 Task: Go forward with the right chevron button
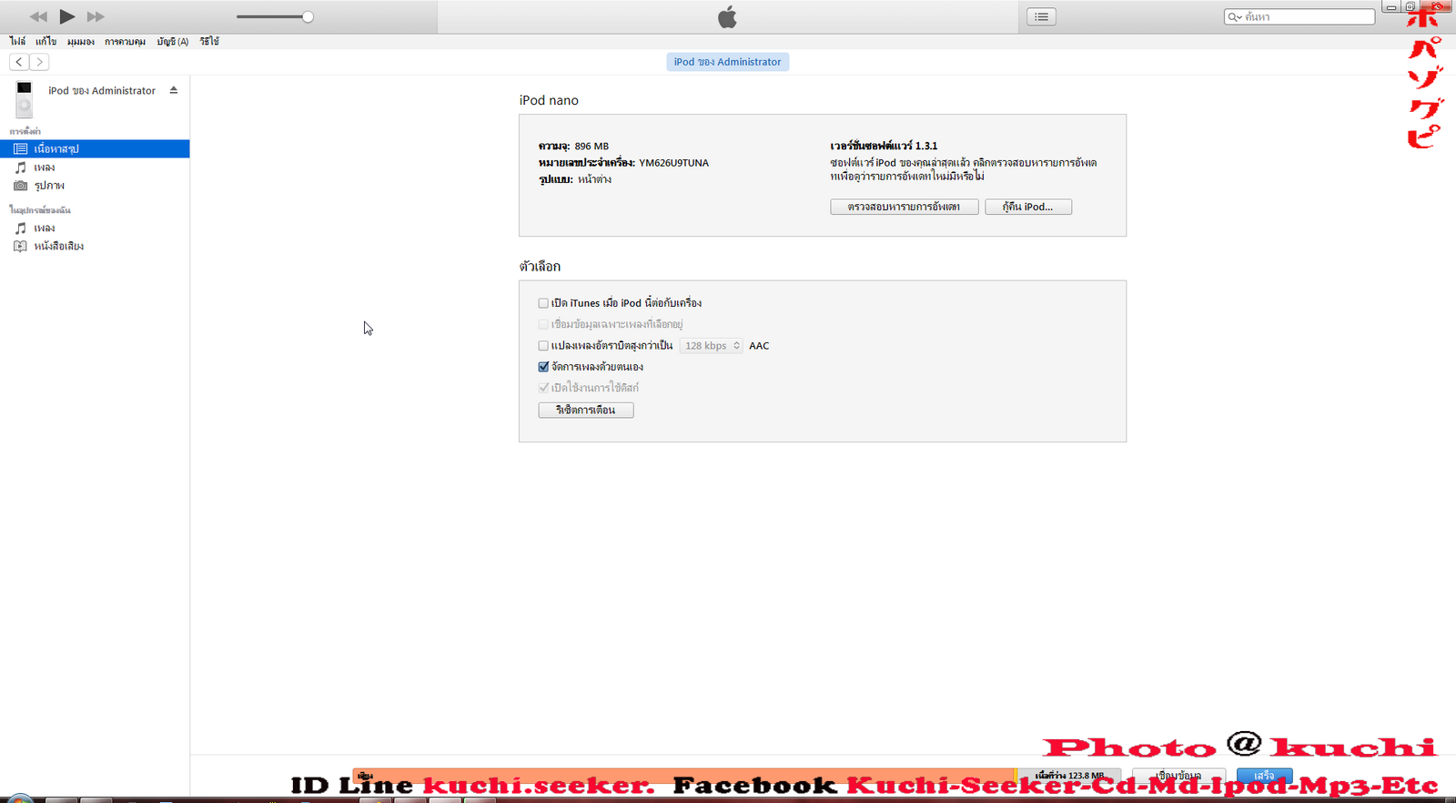click(x=39, y=62)
